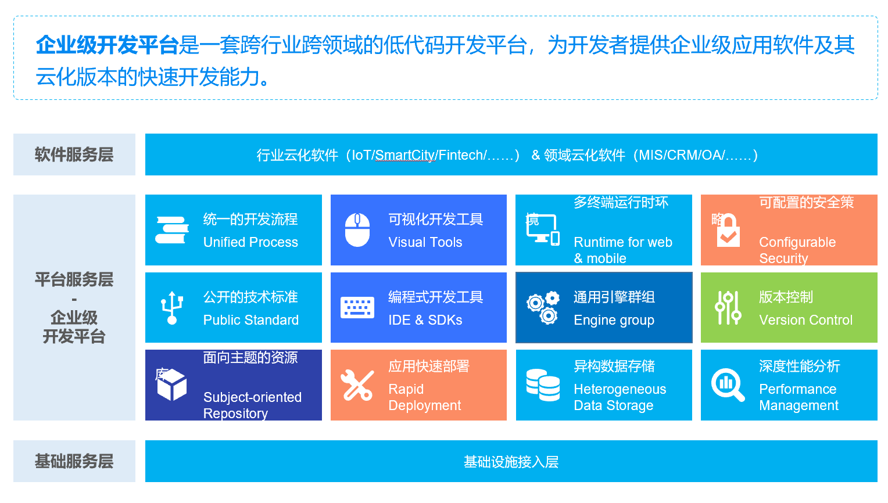This screenshot has width=888, height=503.
Task: Click the mouse icon for Visual Tools
Action: (x=357, y=230)
